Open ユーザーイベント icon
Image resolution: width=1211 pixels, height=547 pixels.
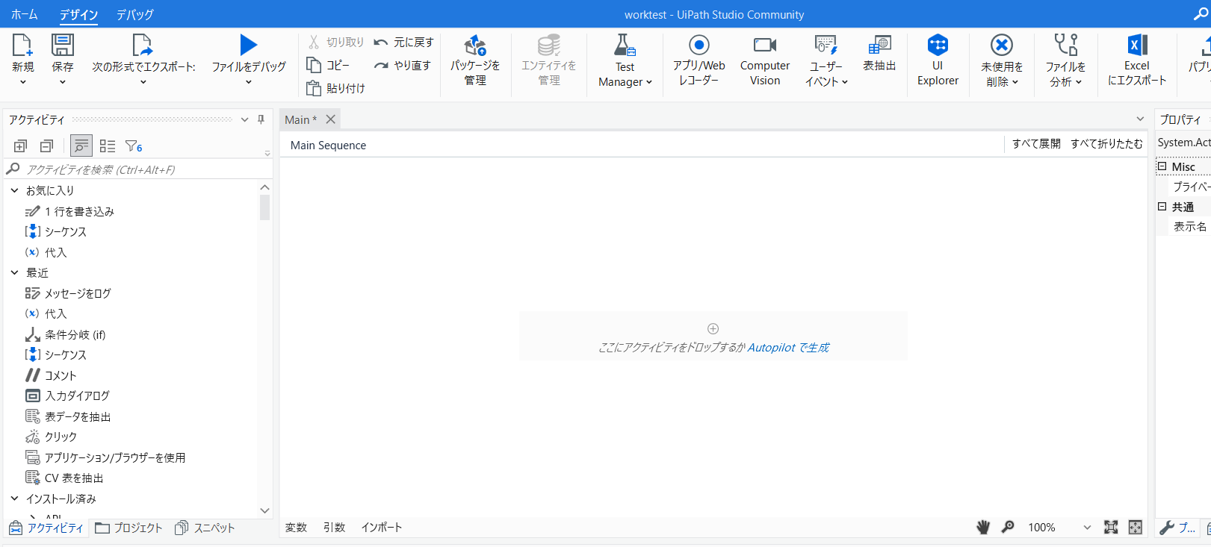pyautogui.click(x=826, y=45)
